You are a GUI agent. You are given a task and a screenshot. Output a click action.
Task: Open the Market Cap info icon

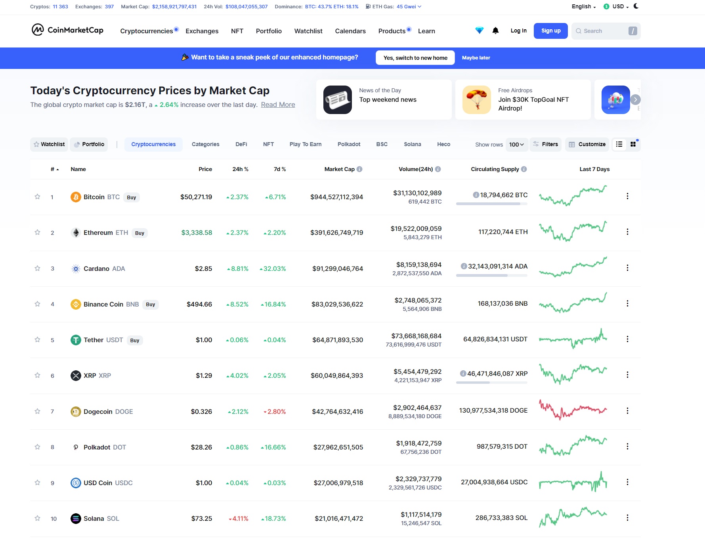359,169
